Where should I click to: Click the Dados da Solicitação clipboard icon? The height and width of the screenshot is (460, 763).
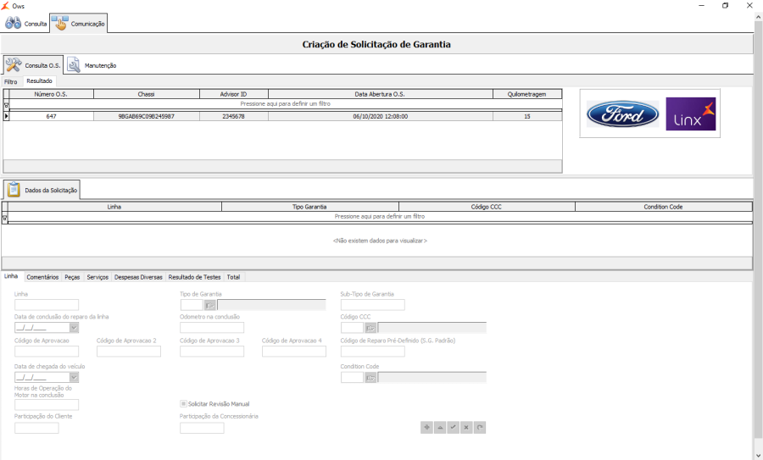tap(14, 190)
